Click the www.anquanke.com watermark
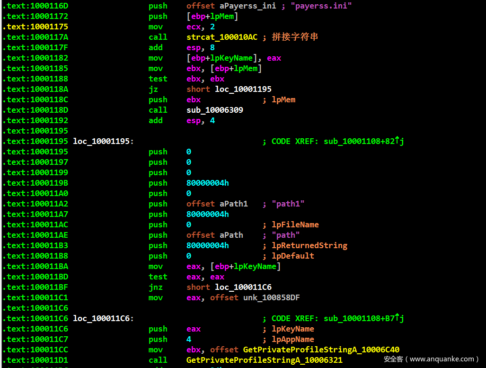 pos(431,359)
